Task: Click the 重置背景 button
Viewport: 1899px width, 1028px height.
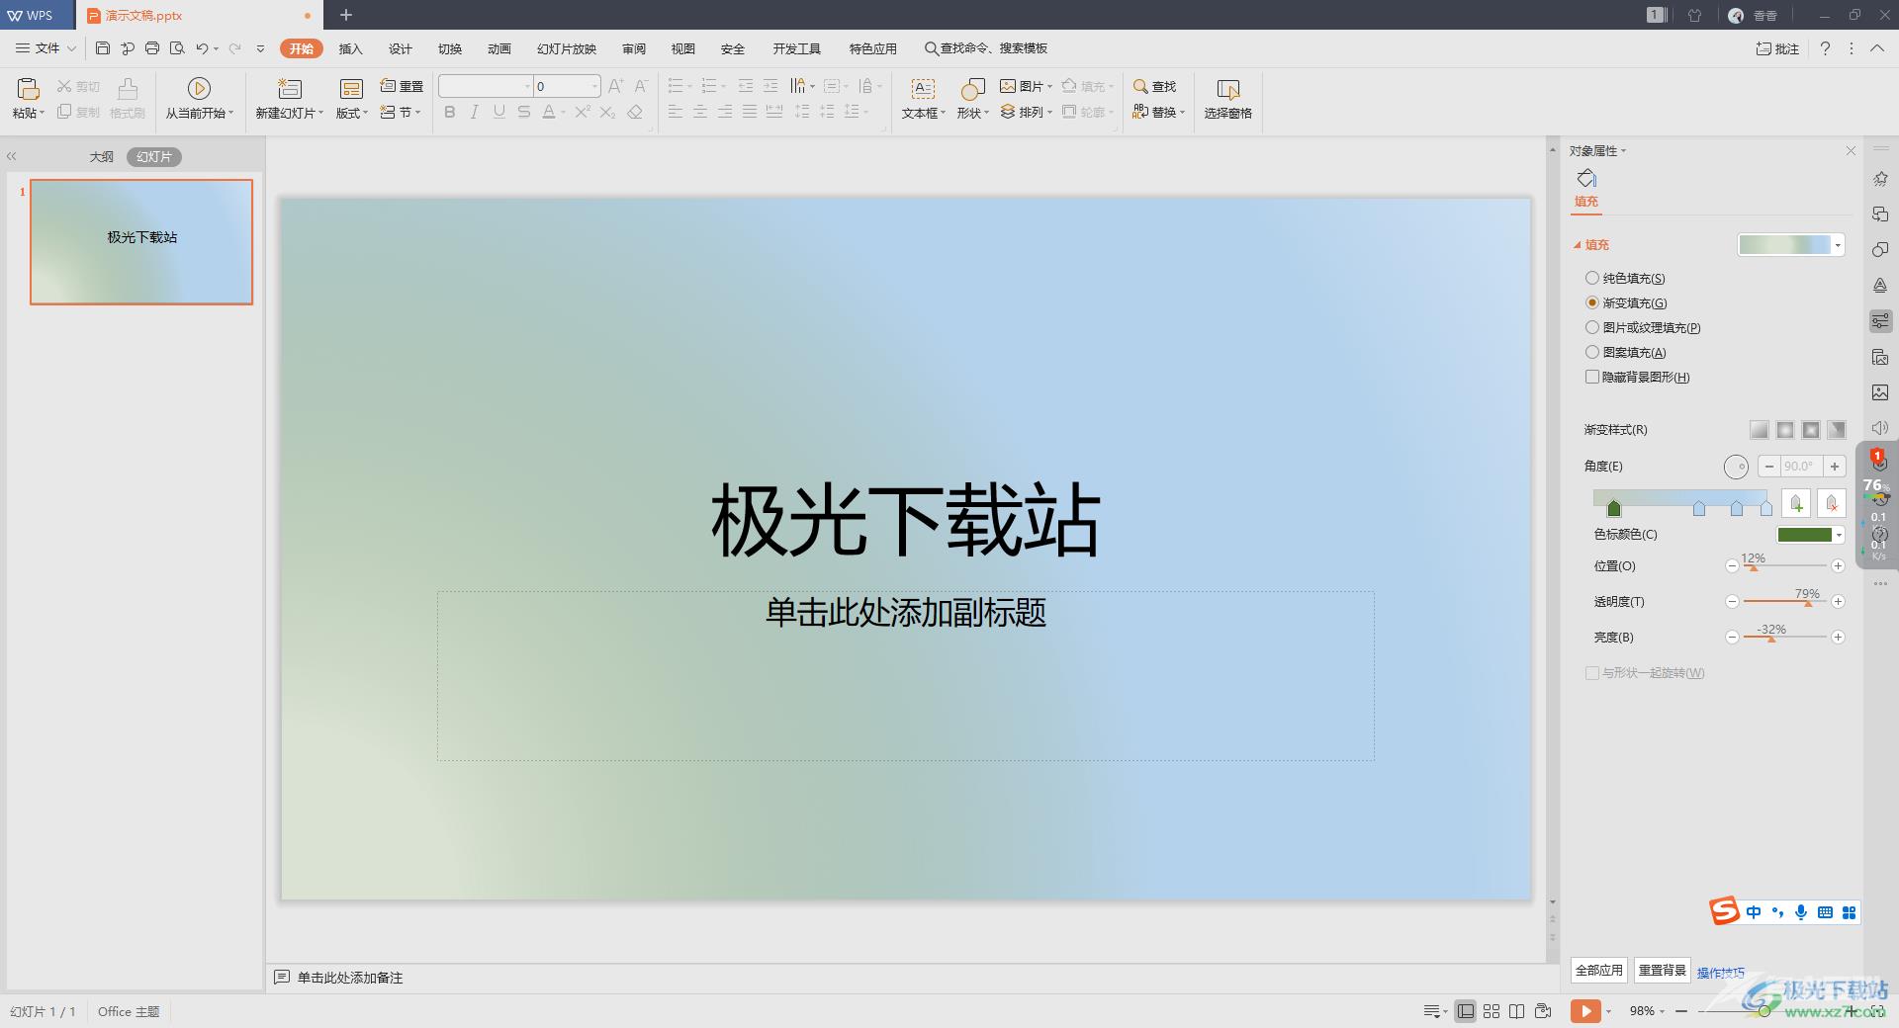Action: point(1663,971)
